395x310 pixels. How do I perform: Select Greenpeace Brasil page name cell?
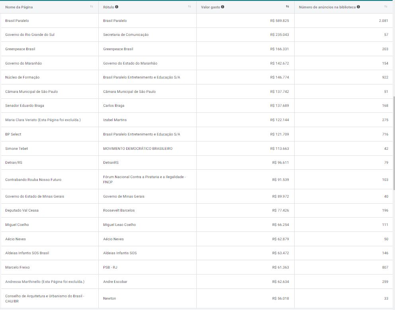[20, 49]
